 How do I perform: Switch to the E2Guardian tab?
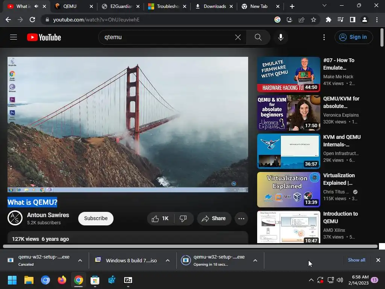[120, 6]
